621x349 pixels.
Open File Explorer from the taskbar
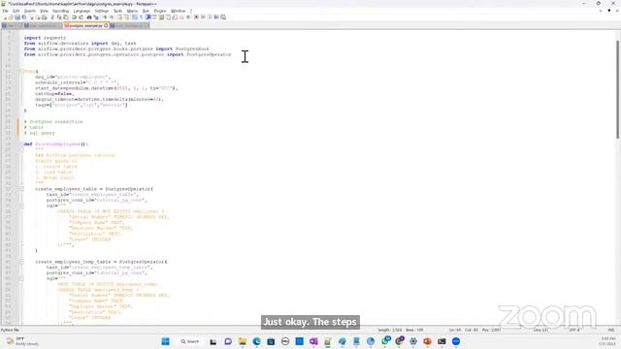tap(243, 341)
